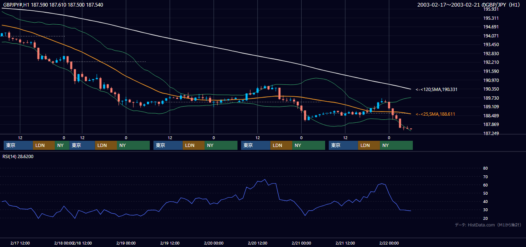Click the 192.210 price axis label
This screenshot has height=247, width=526.
(x=491, y=62)
